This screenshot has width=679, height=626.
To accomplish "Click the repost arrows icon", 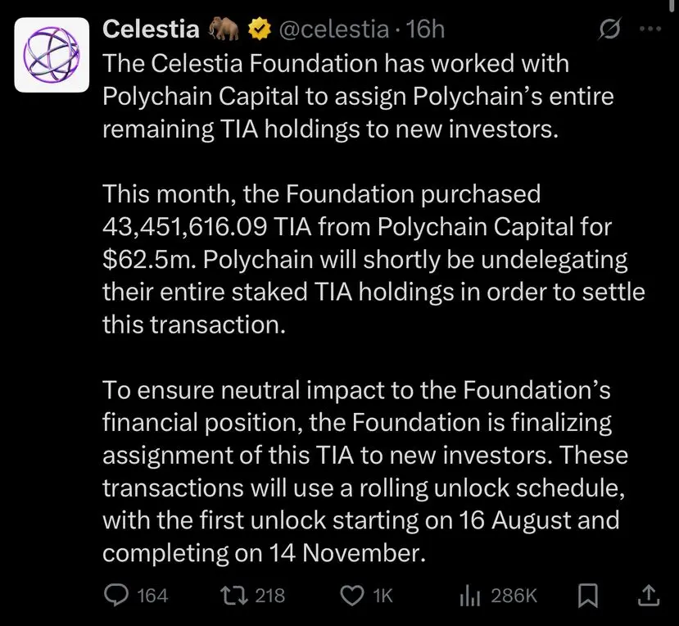I will coord(234,595).
